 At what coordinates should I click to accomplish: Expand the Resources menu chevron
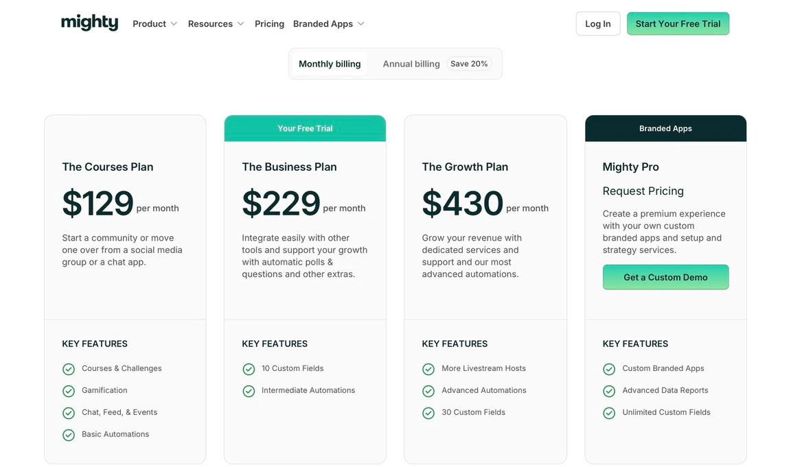pos(240,24)
